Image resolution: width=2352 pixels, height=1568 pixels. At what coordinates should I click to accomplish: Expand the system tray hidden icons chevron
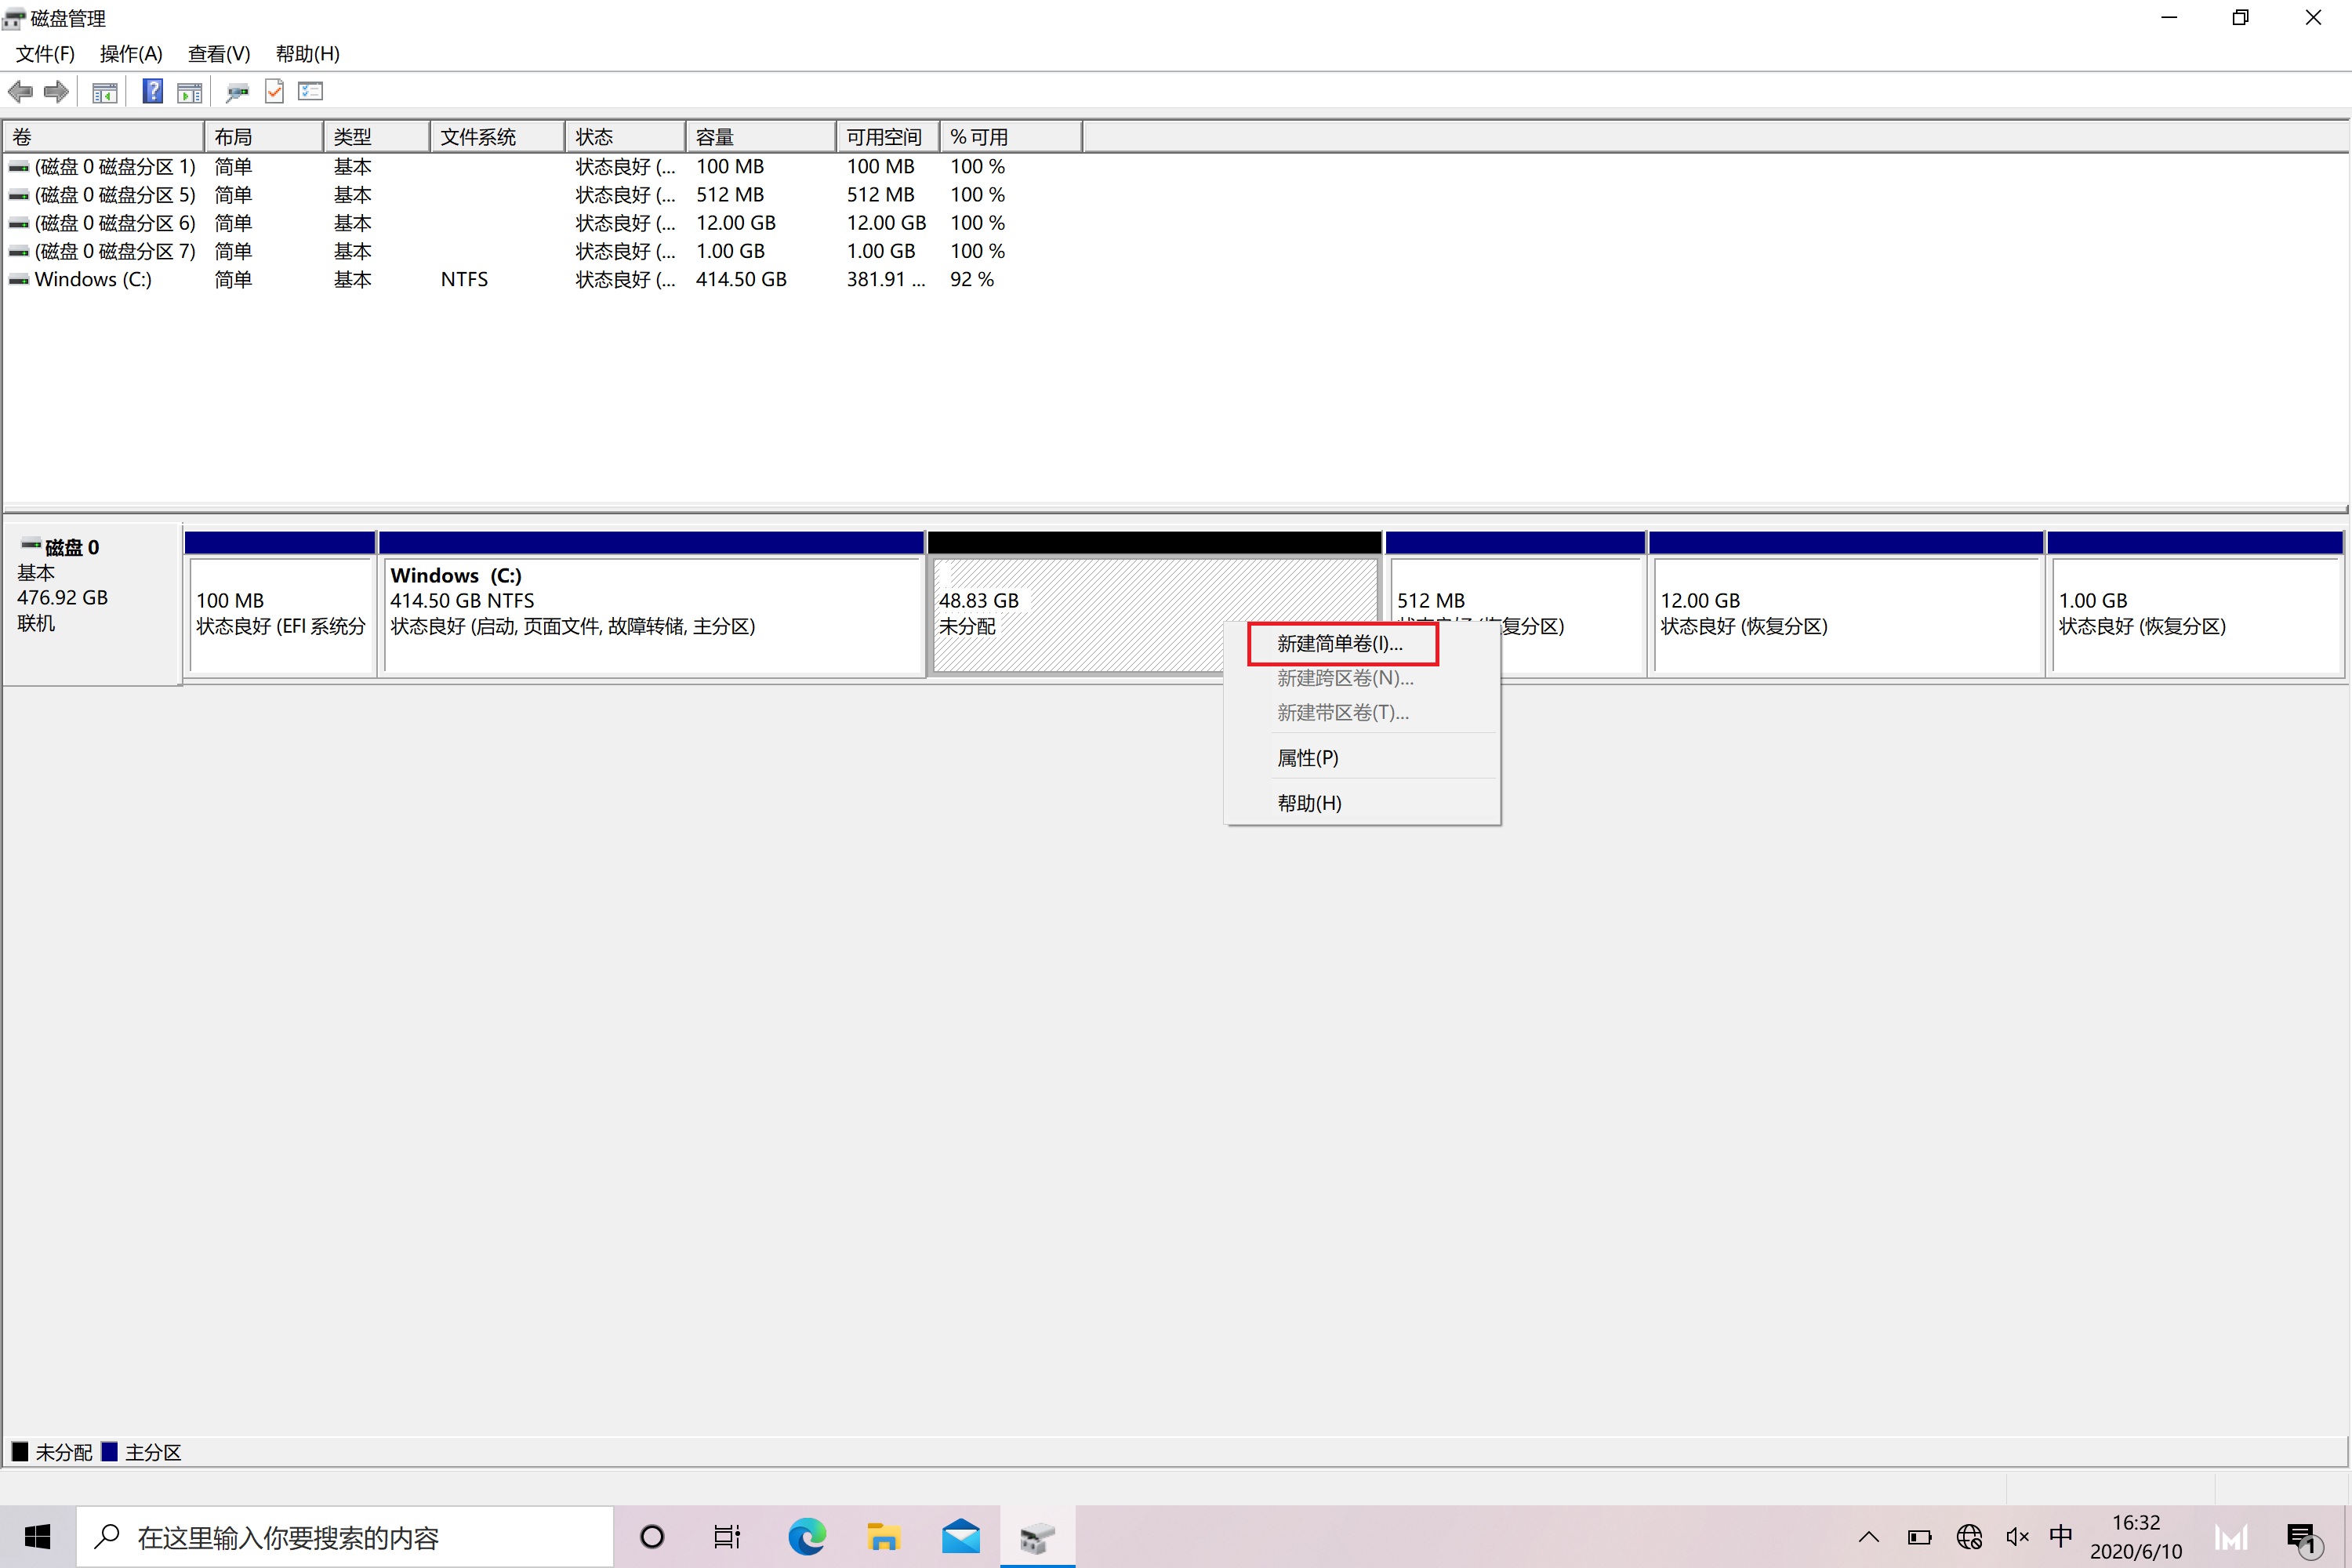[1868, 1537]
